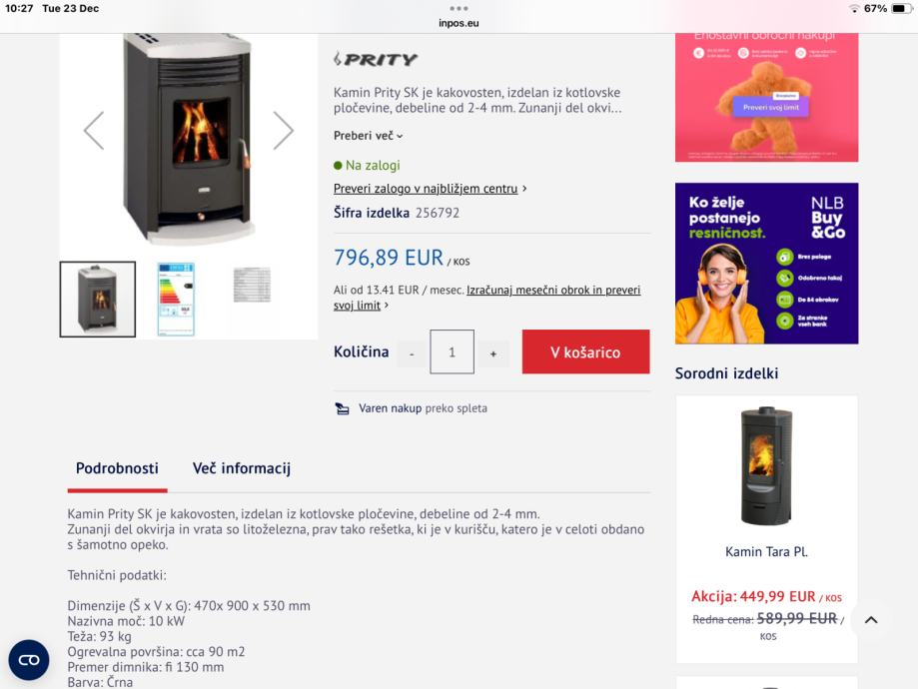The image size is (918, 689).
Task: Select the energy label thumbnail
Action: [x=176, y=299]
